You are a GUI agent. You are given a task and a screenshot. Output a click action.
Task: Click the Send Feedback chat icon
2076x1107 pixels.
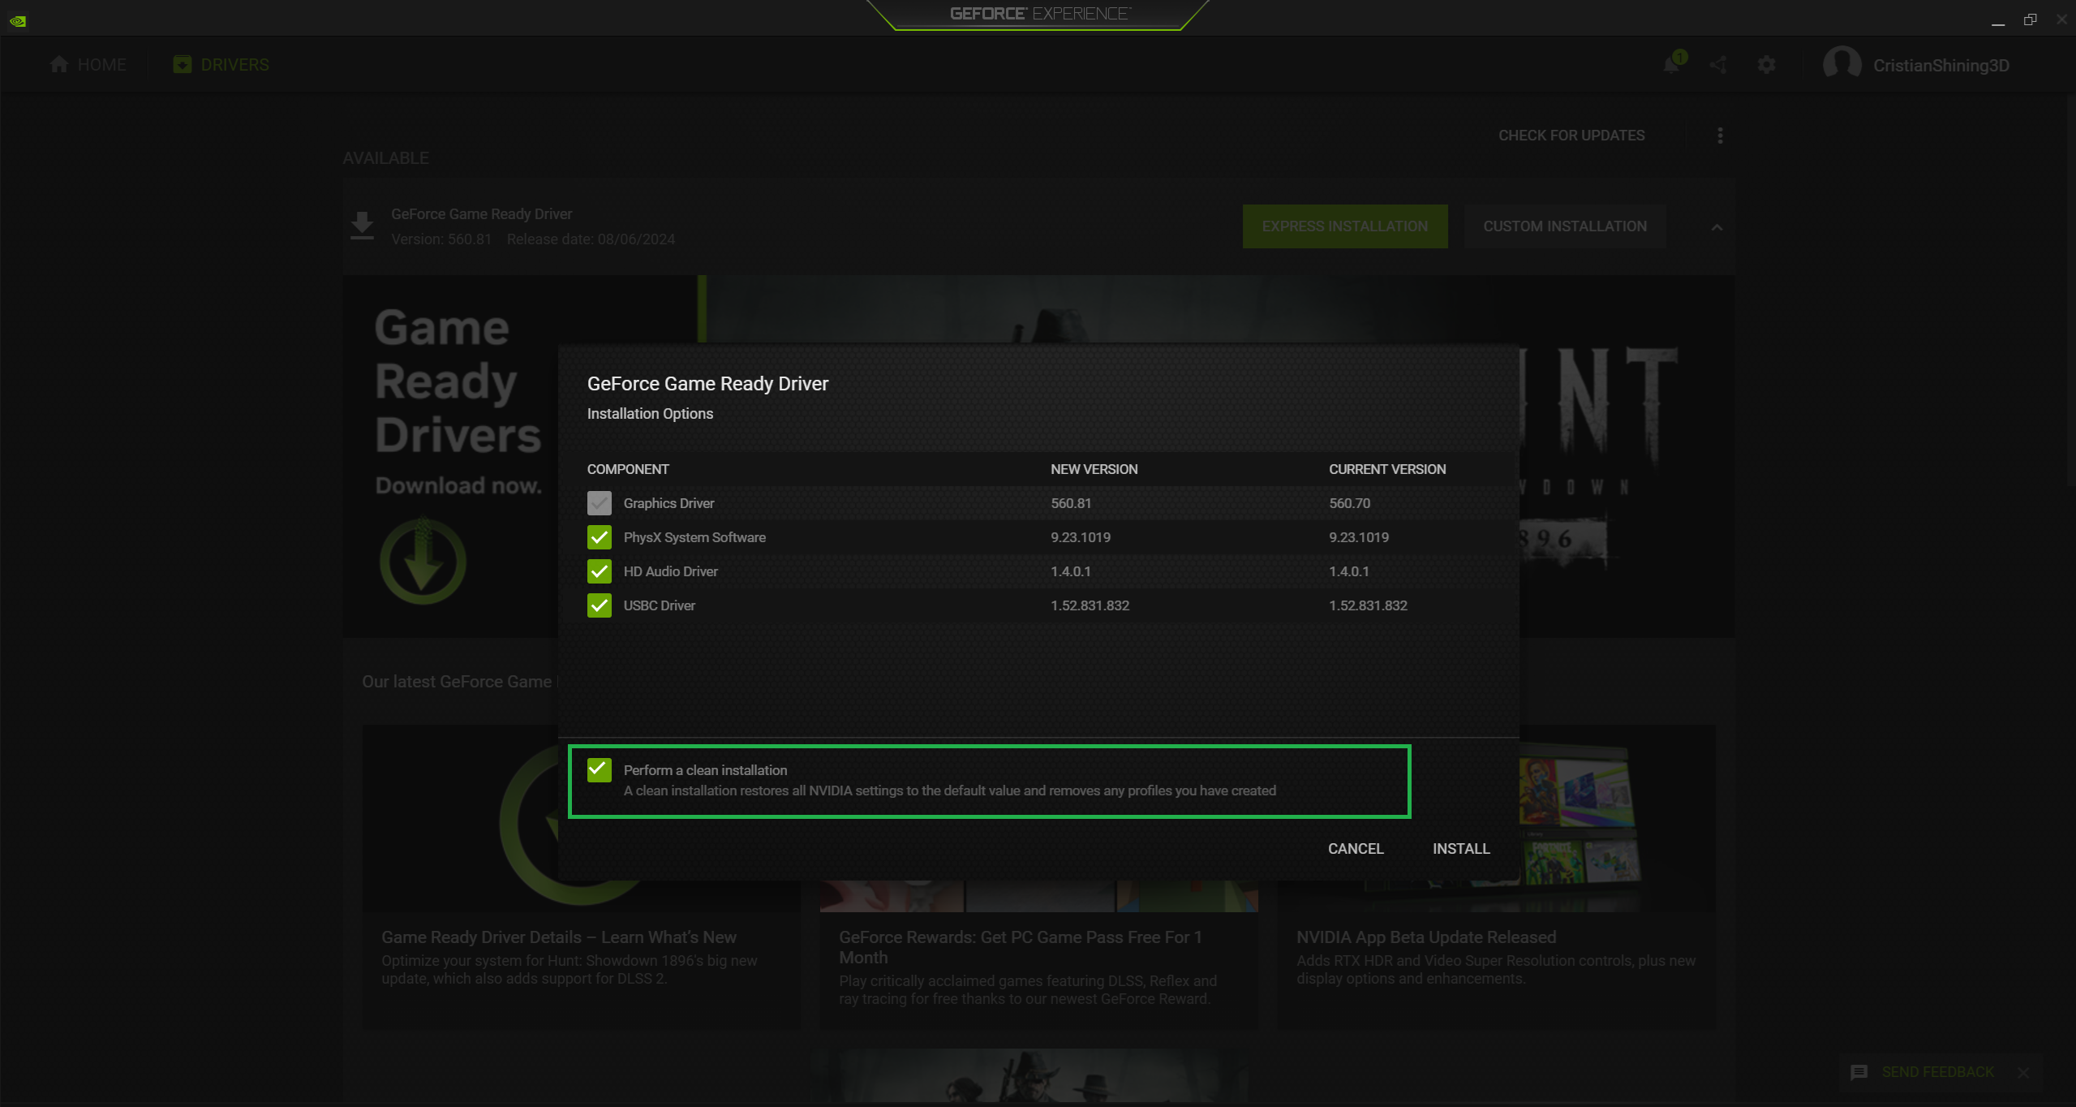(x=1859, y=1072)
